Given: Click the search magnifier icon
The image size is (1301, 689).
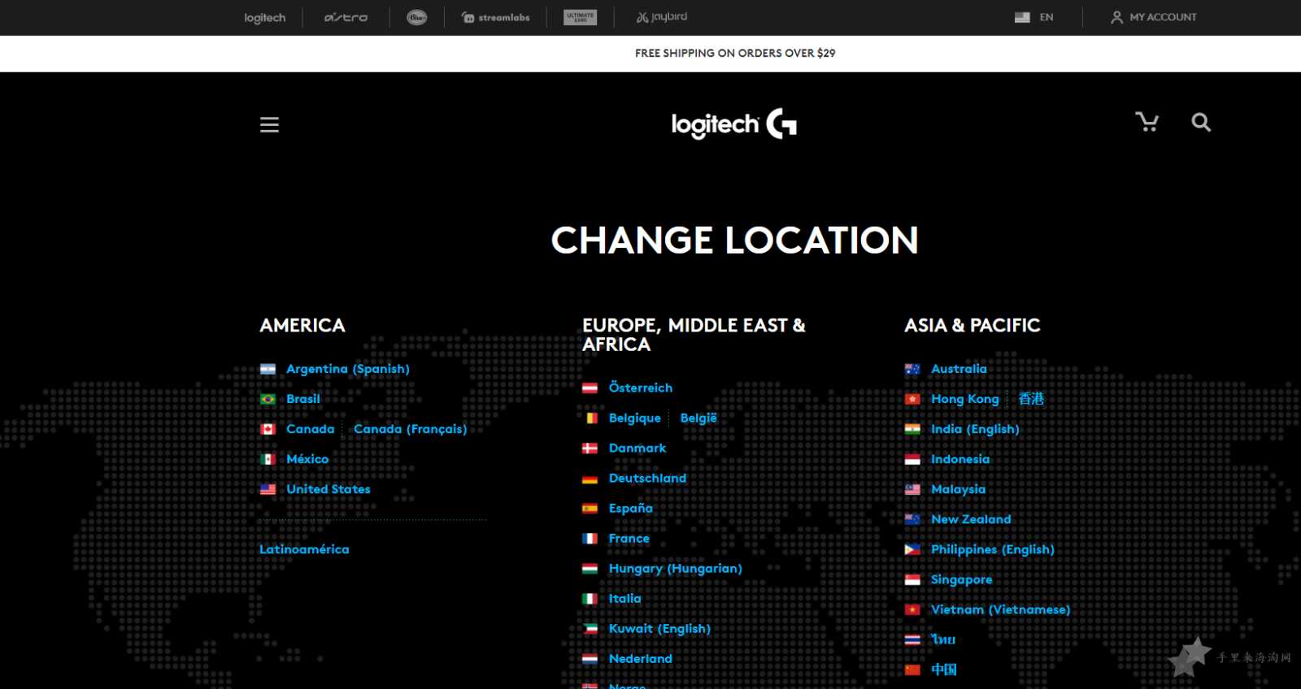Looking at the screenshot, I should pyautogui.click(x=1201, y=122).
